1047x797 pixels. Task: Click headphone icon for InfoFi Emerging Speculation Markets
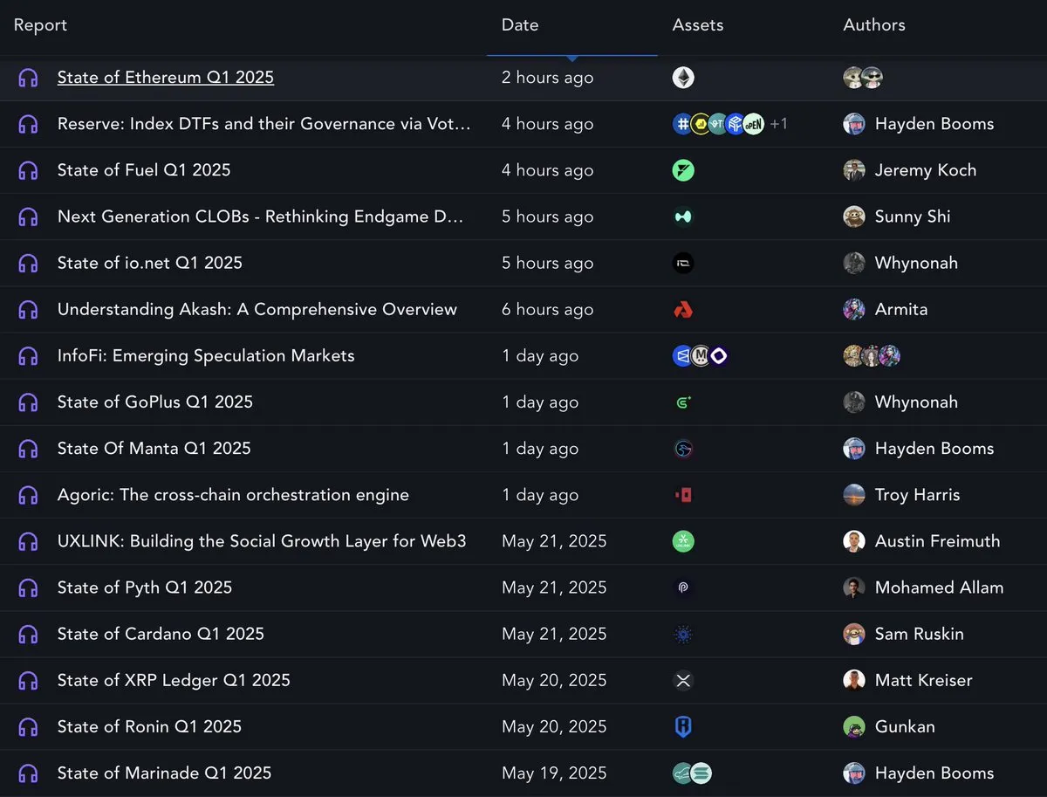coord(28,355)
